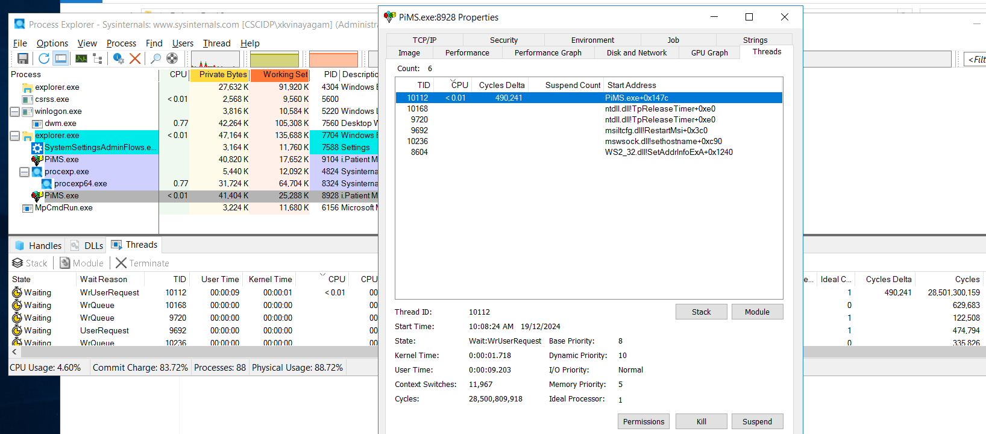Toggle the Show Process Tree icon
This screenshot has height=434, width=986.
[x=98, y=58]
